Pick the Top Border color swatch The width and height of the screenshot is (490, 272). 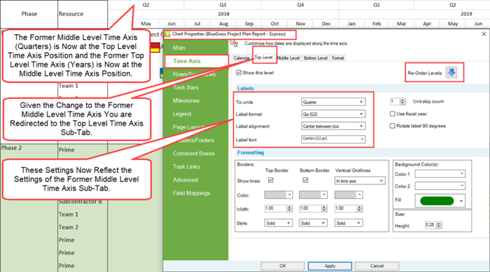click(x=279, y=195)
